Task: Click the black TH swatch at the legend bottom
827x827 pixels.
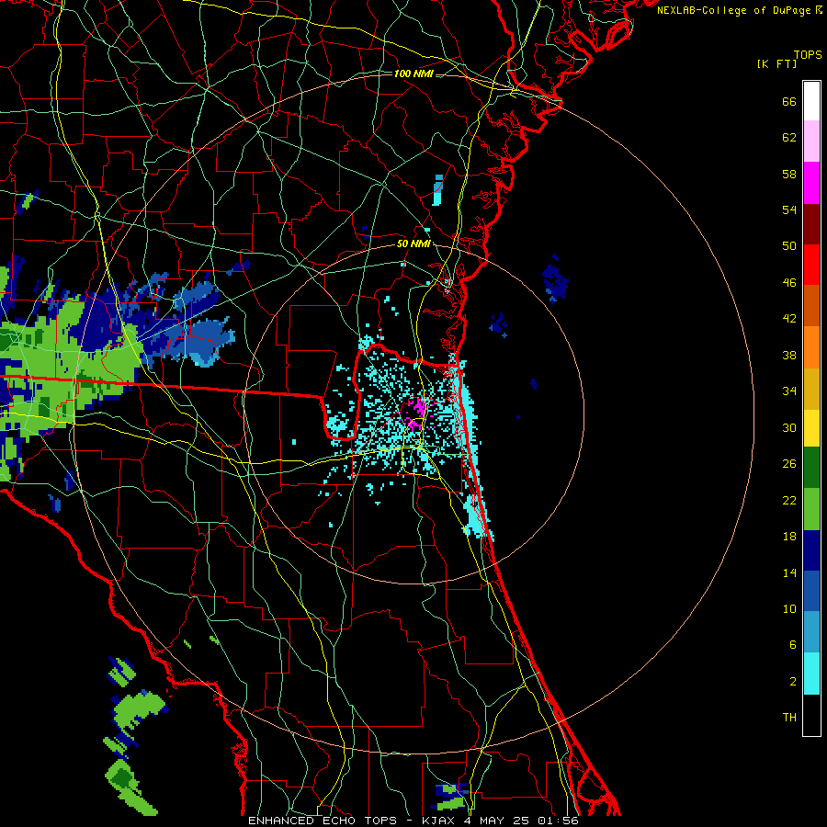Action: [x=811, y=715]
